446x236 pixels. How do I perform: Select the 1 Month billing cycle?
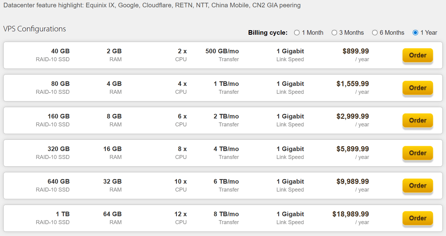[x=297, y=33]
